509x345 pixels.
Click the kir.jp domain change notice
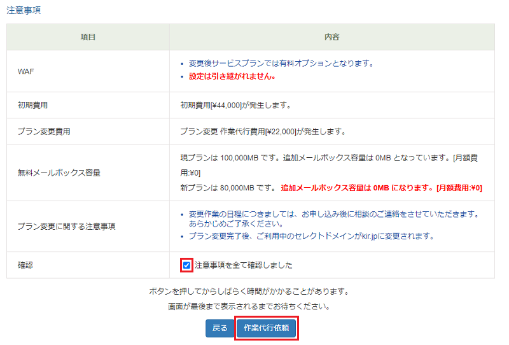coord(312,236)
